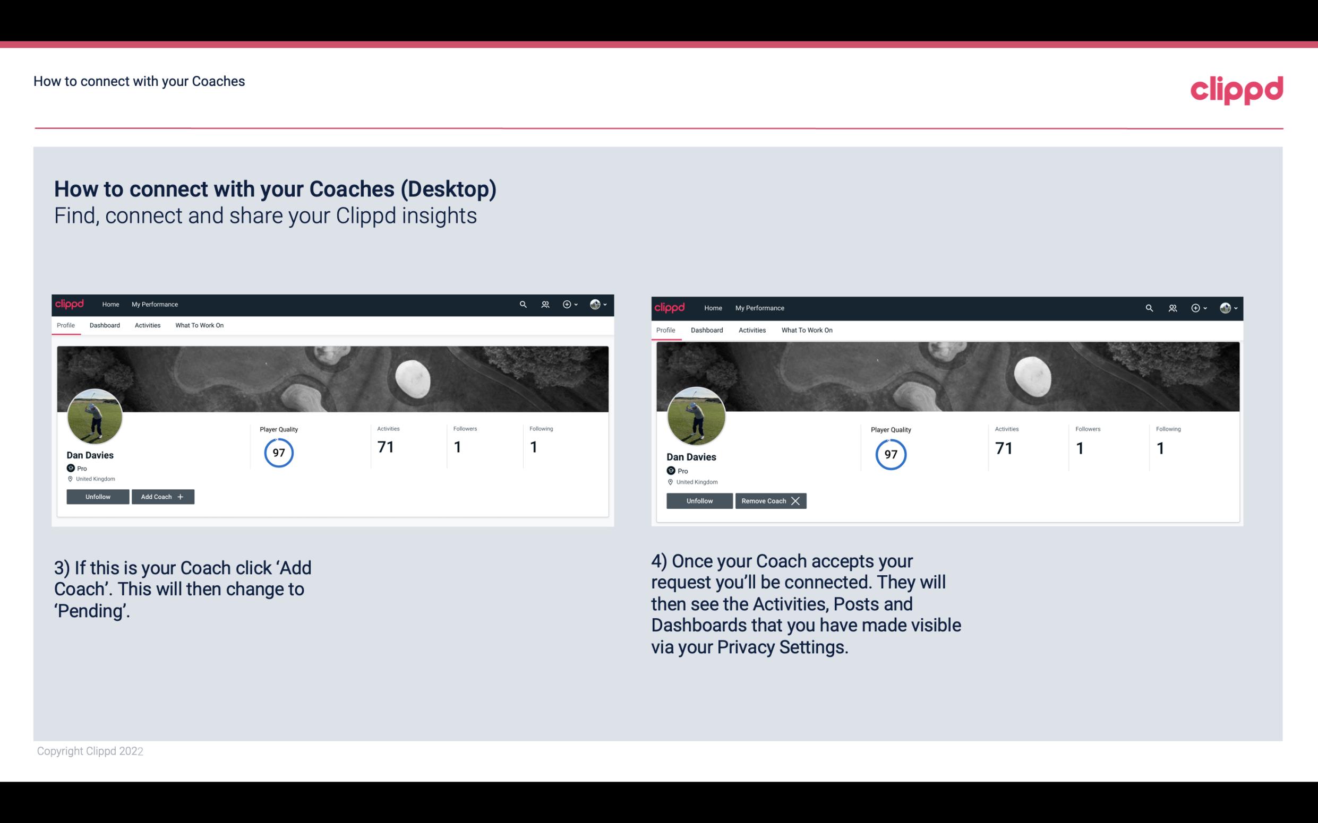This screenshot has width=1318, height=823.
Task: Click Dan Davies player profile photo thumbnail
Action: coord(94,414)
